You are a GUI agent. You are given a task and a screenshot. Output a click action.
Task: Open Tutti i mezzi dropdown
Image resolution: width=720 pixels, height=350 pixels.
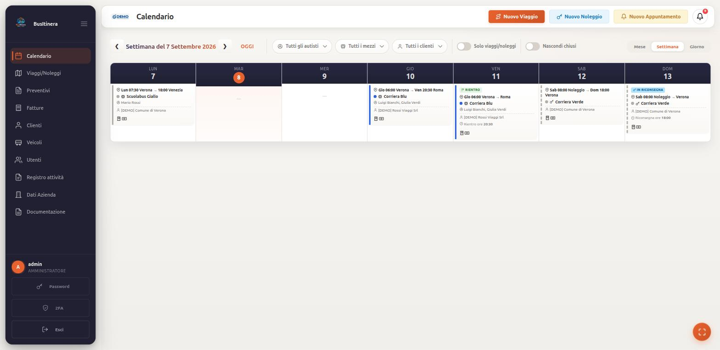tap(362, 46)
